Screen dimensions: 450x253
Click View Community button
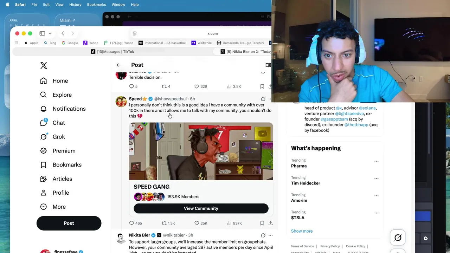coord(201,208)
